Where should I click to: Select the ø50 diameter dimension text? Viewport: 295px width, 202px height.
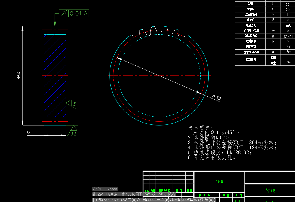[216, 97]
